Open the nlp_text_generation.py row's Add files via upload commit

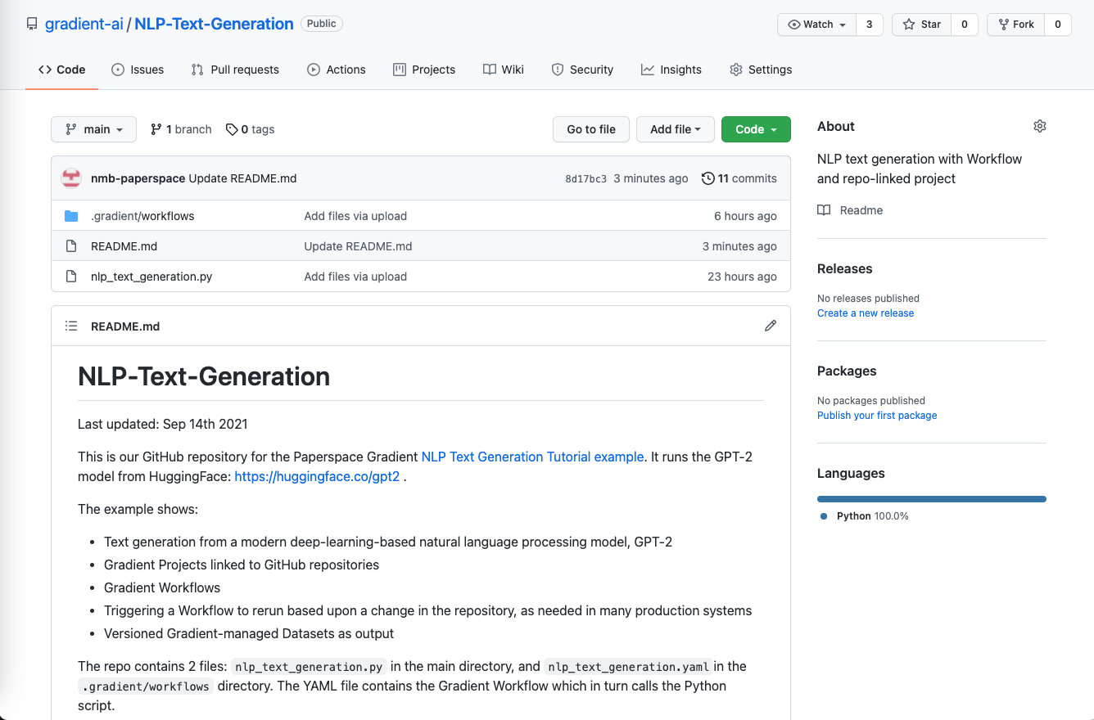pos(355,277)
